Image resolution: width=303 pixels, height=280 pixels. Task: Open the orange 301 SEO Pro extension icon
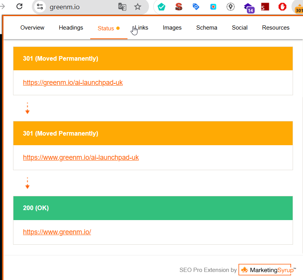coord(298,9)
